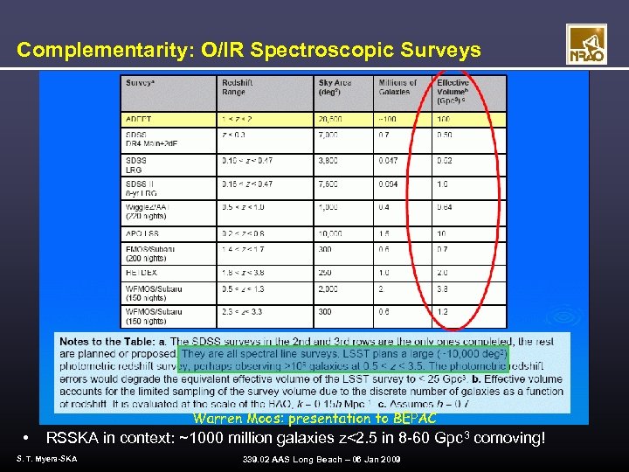This screenshot has width=629, height=472.
Task: Click the NRAO logo icon
Action: [x=586, y=45]
